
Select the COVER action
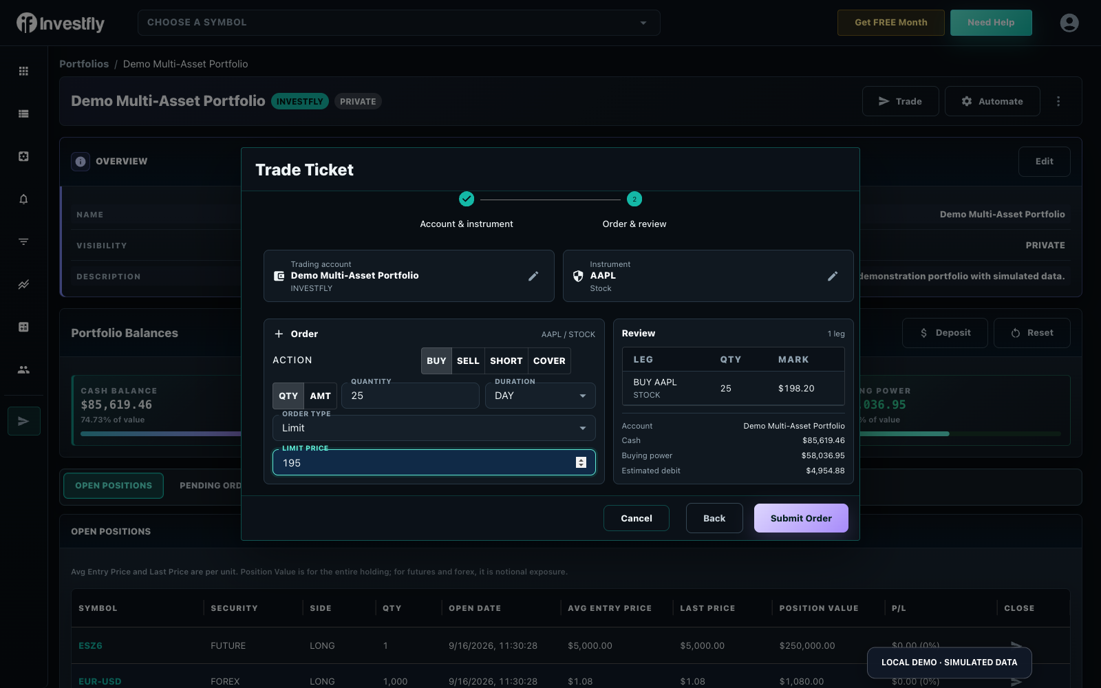(549, 361)
